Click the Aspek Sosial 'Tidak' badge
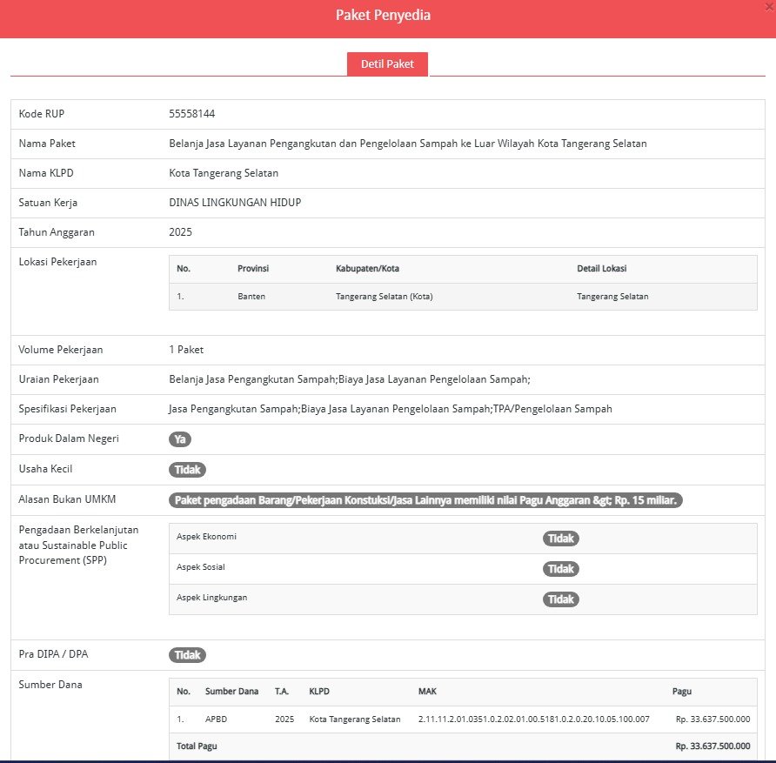776x763 pixels. [561, 569]
